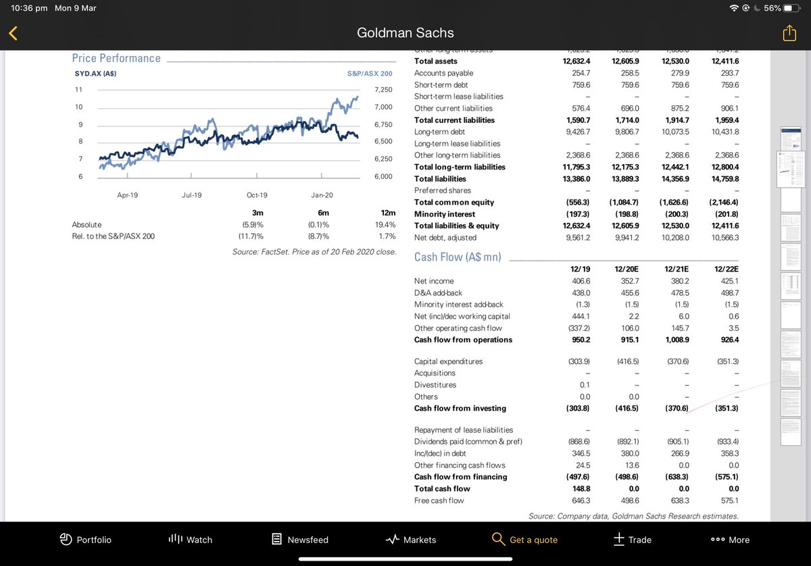Tap the Oct-19 chart axis label
This screenshot has width=811, height=566.
click(x=257, y=195)
